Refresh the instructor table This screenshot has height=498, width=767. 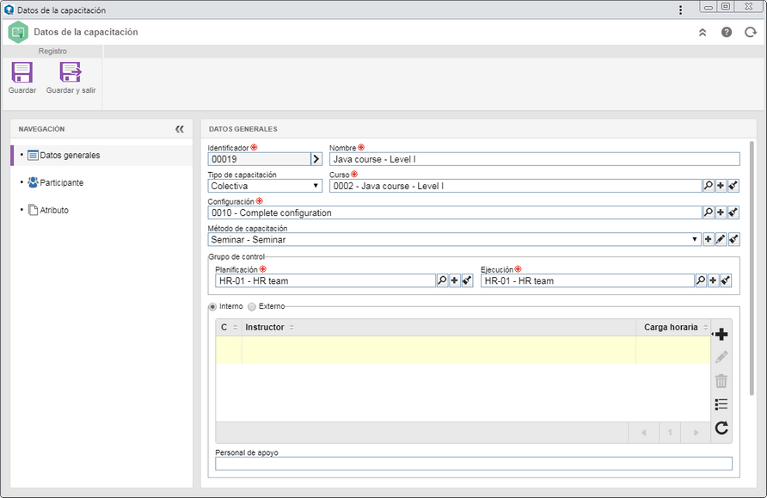tap(721, 428)
